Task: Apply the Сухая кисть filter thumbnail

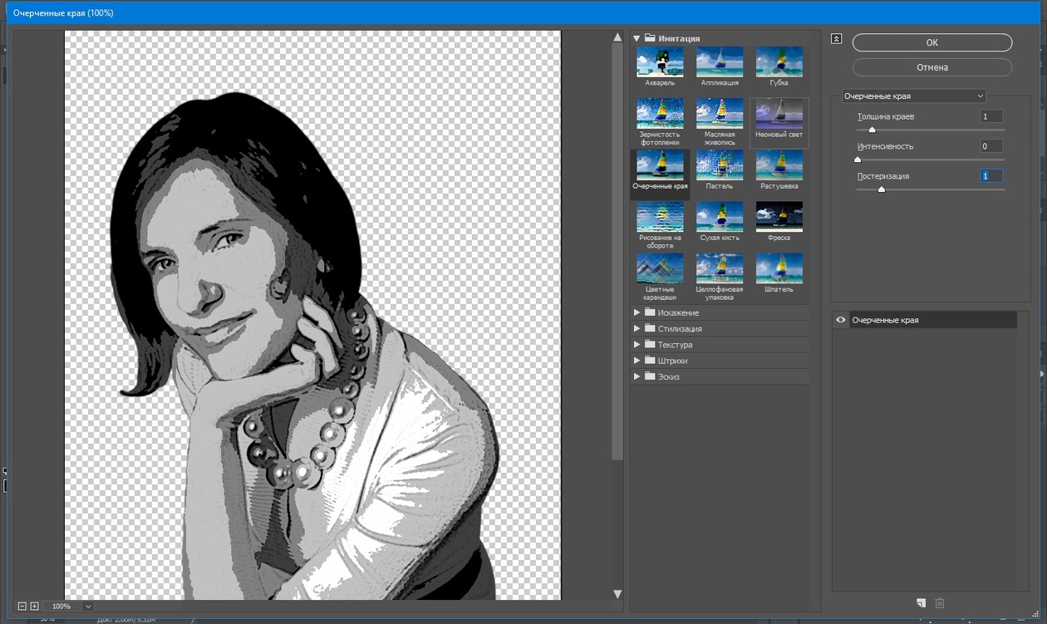Action: coord(720,217)
